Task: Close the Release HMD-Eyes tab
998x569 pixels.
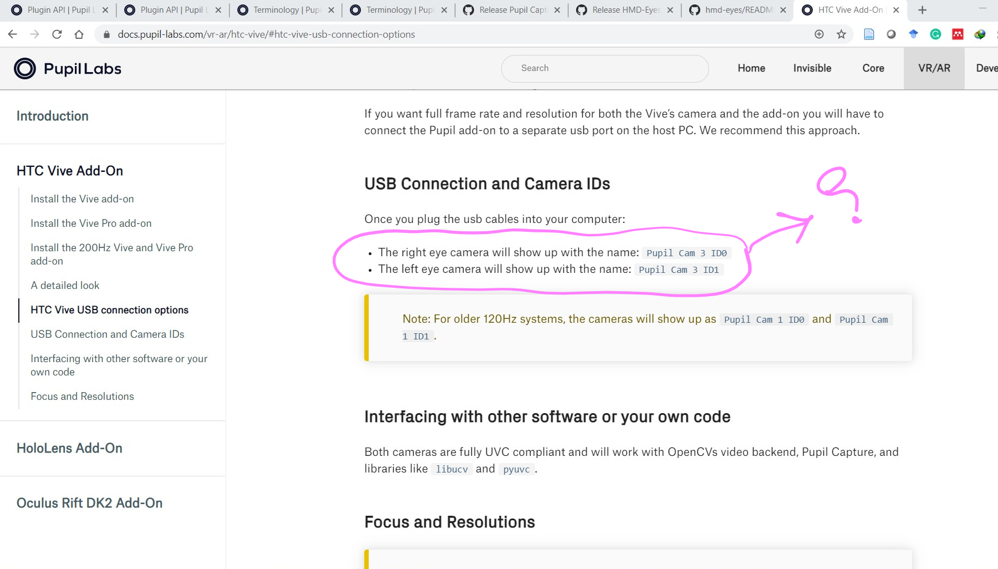Action: pos(670,10)
